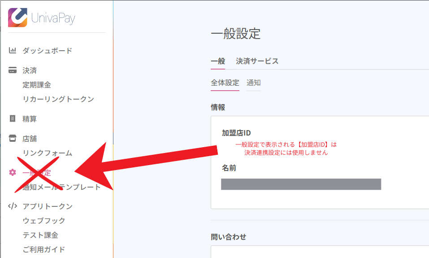Click the dashboard bar chart icon
This screenshot has width=429, height=258.
click(x=13, y=51)
